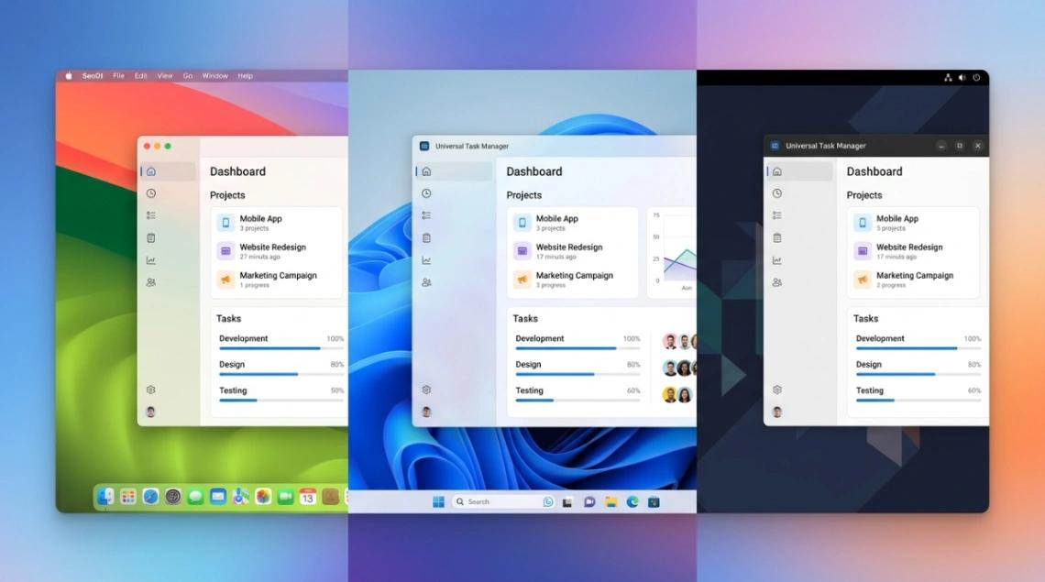Open Mobile App project in macOS window
The image size is (1045, 582).
(277, 223)
